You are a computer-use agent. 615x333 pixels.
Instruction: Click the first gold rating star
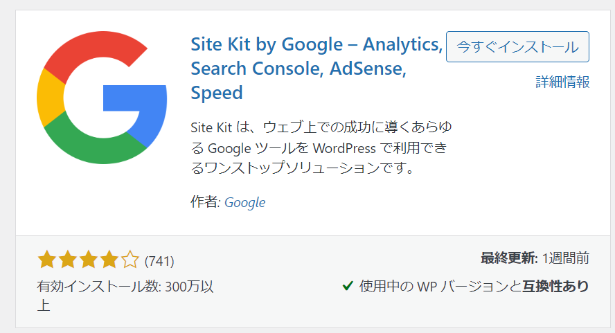(x=46, y=260)
